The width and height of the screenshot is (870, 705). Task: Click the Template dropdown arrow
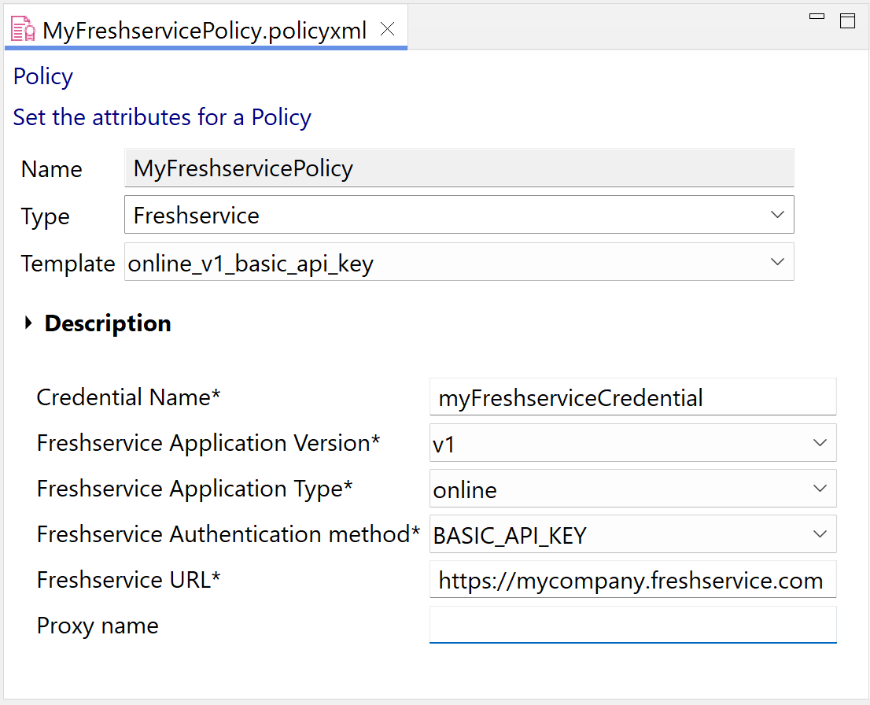click(777, 262)
